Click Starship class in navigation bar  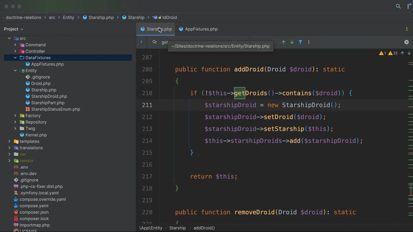(x=133, y=18)
